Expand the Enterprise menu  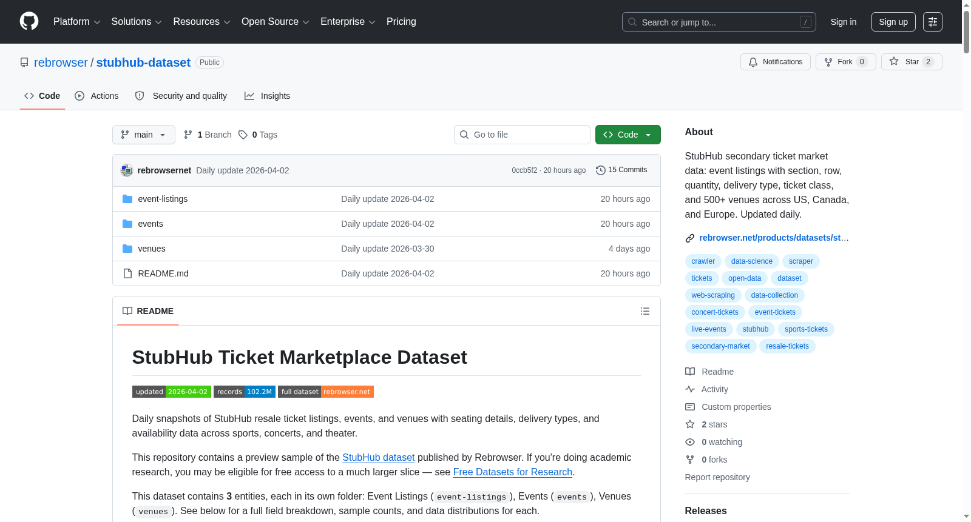[x=348, y=22]
